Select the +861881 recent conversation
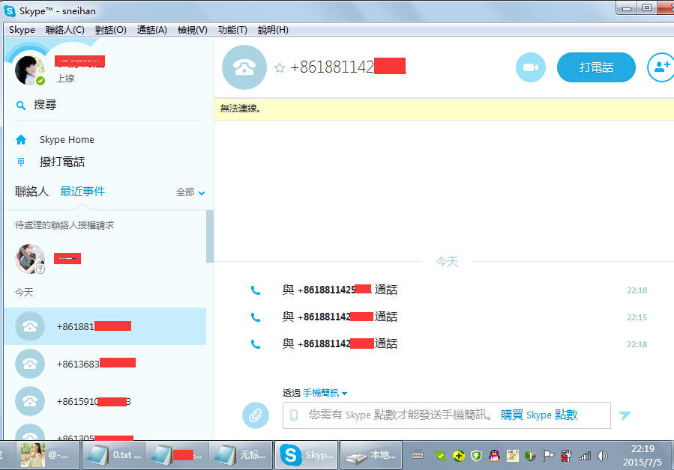 (x=105, y=326)
